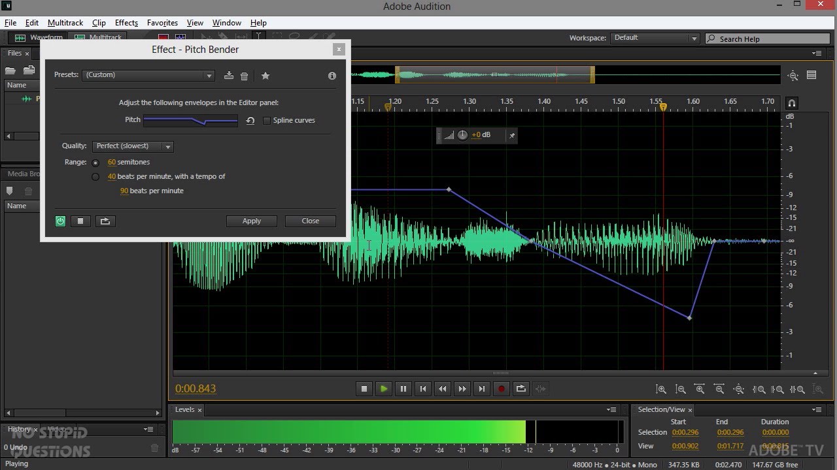Stop playback in the transport bar
The width and height of the screenshot is (837, 470).
[364, 388]
